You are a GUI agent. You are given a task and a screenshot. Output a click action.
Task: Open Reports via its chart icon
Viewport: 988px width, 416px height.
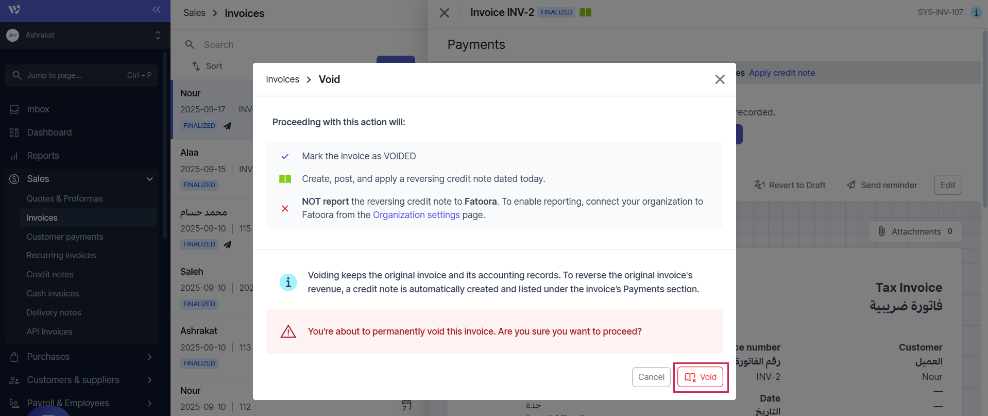tap(14, 155)
